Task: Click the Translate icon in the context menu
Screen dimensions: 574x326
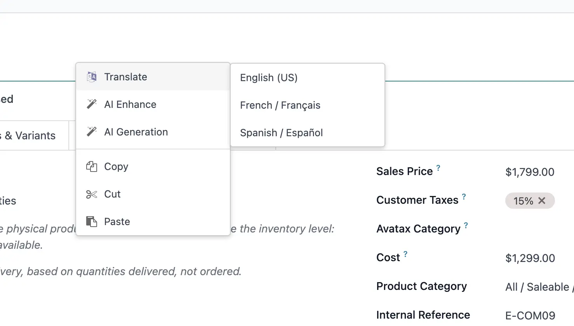Action: pos(92,76)
